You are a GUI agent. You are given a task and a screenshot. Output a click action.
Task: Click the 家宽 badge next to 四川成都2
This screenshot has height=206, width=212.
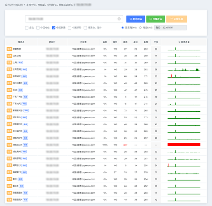pos(25,83)
